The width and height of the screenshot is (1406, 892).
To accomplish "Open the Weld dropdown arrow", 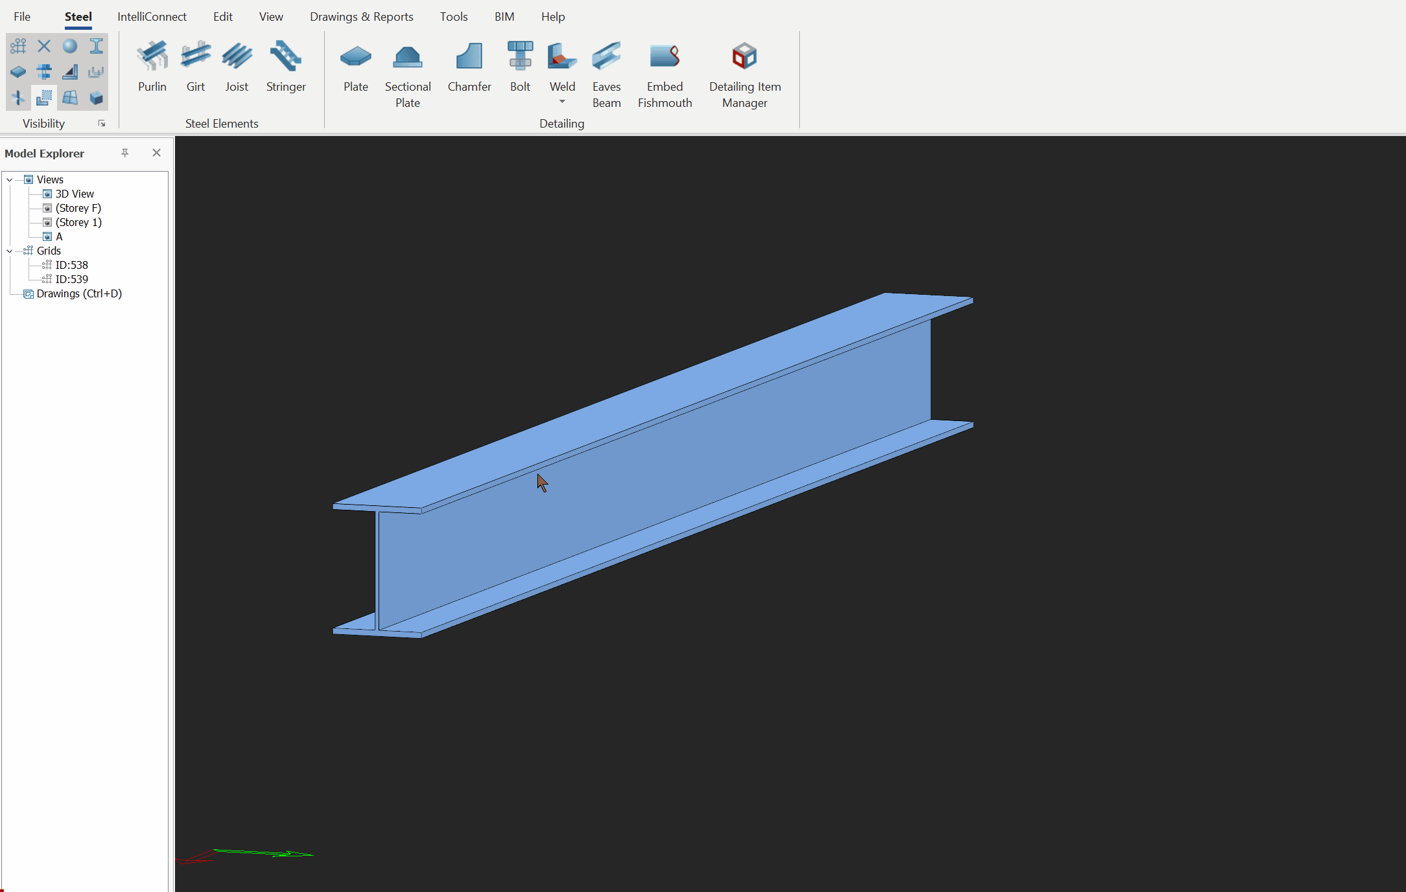I will pyautogui.click(x=562, y=102).
